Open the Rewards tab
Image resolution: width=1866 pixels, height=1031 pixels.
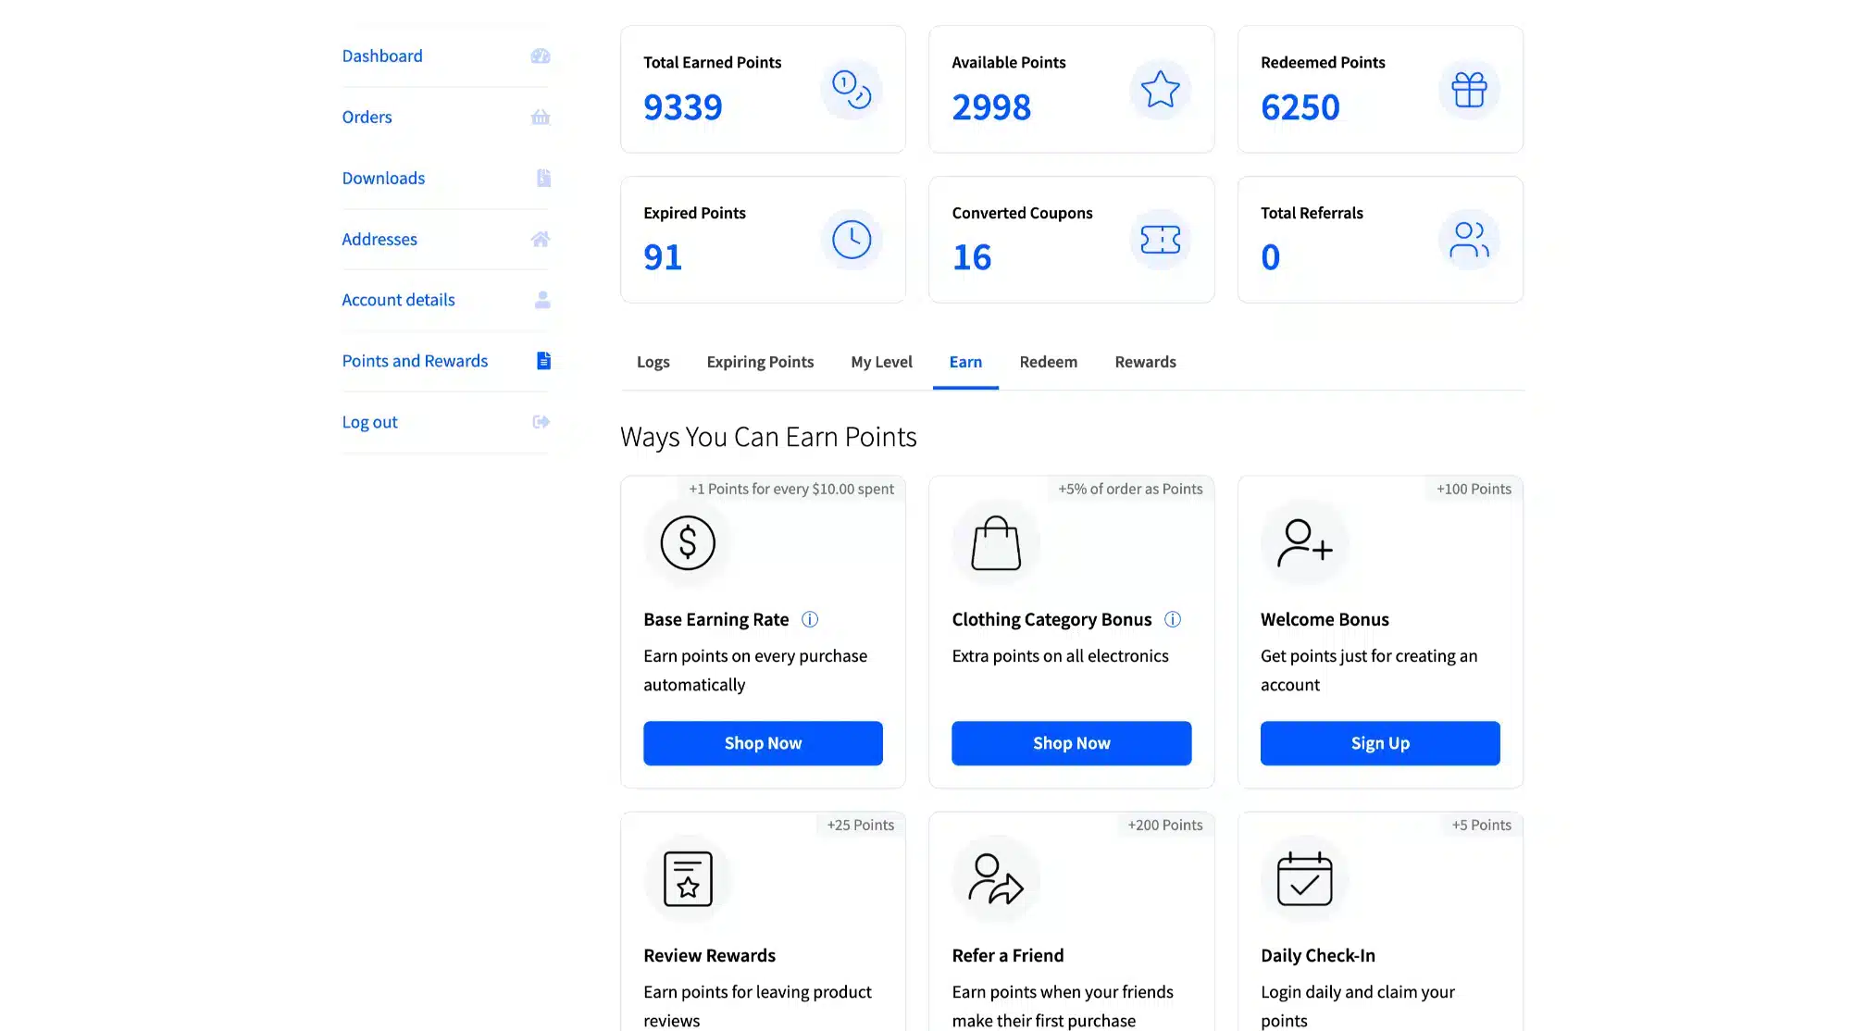(1145, 362)
